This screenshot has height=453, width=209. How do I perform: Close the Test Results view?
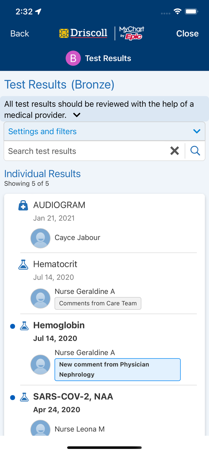click(x=187, y=34)
